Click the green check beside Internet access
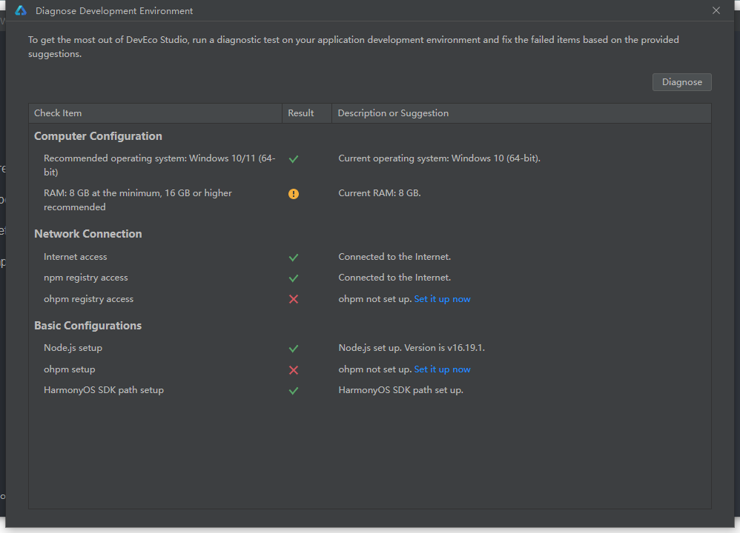This screenshot has height=533, width=740. [294, 258]
